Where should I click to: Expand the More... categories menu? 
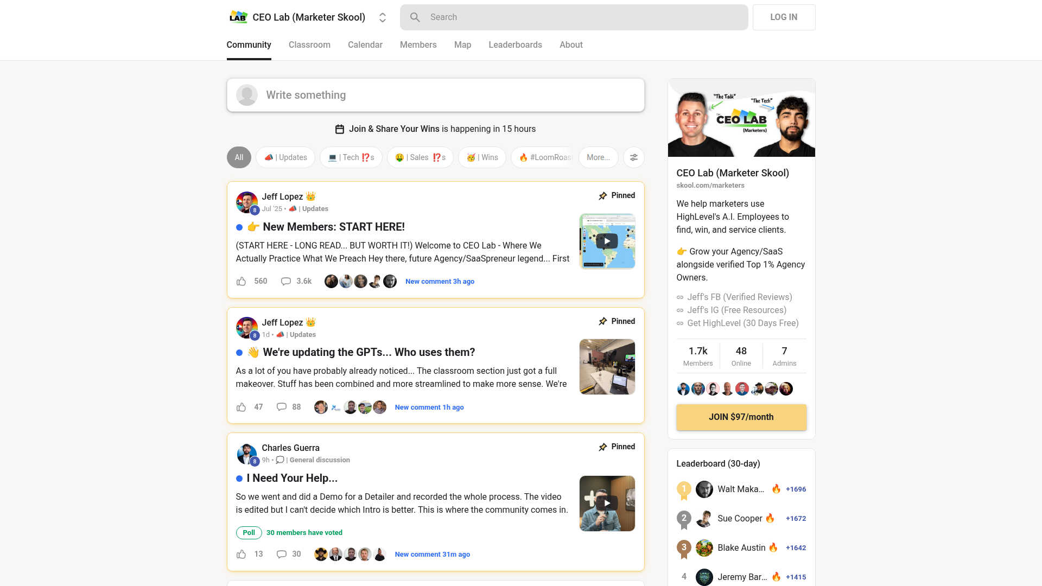click(x=598, y=157)
